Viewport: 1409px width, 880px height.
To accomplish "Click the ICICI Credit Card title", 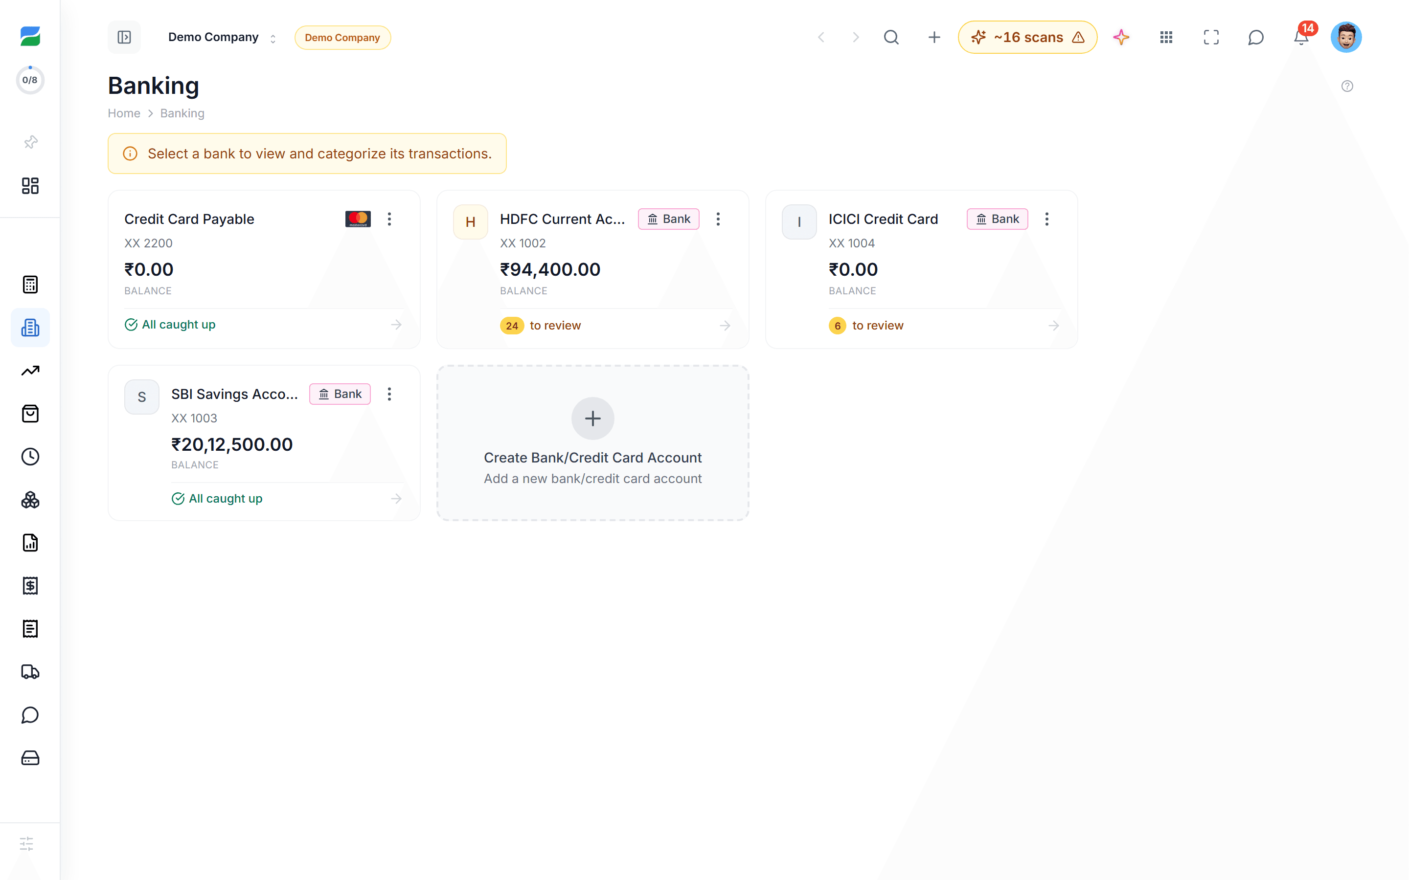I will coord(883,219).
